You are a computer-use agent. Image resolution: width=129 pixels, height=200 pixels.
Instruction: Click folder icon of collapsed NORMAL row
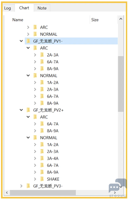35,34
